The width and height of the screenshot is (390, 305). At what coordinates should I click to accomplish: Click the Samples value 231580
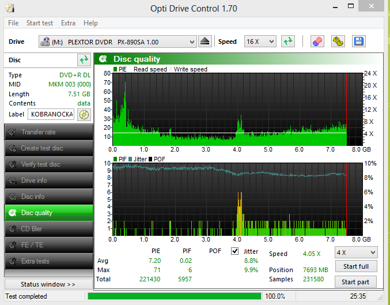pos(313,280)
